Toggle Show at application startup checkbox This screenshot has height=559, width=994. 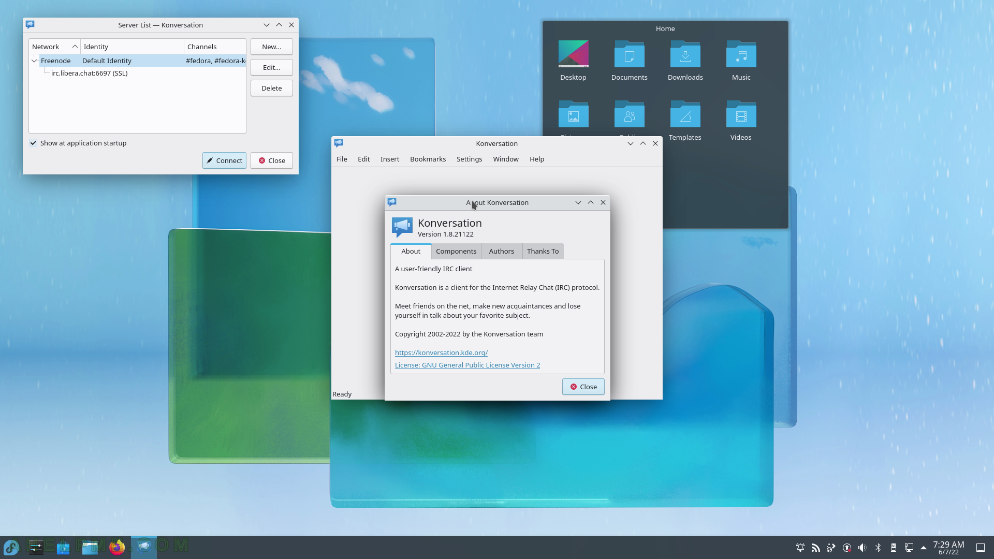click(x=33, y=143)
